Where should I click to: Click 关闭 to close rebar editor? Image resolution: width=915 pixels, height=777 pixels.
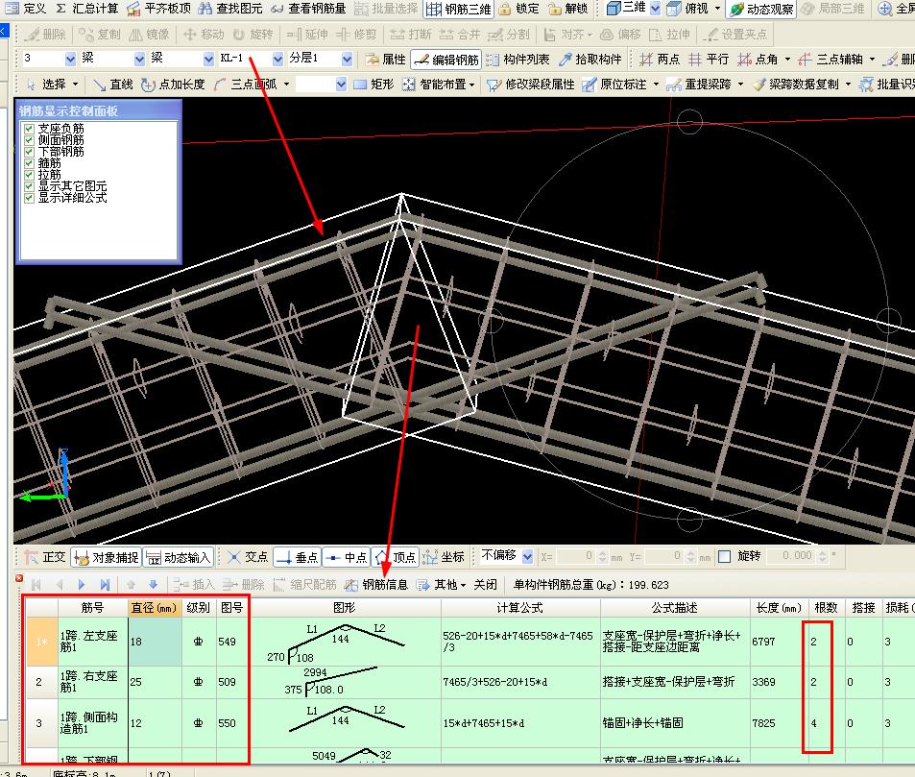485,584
